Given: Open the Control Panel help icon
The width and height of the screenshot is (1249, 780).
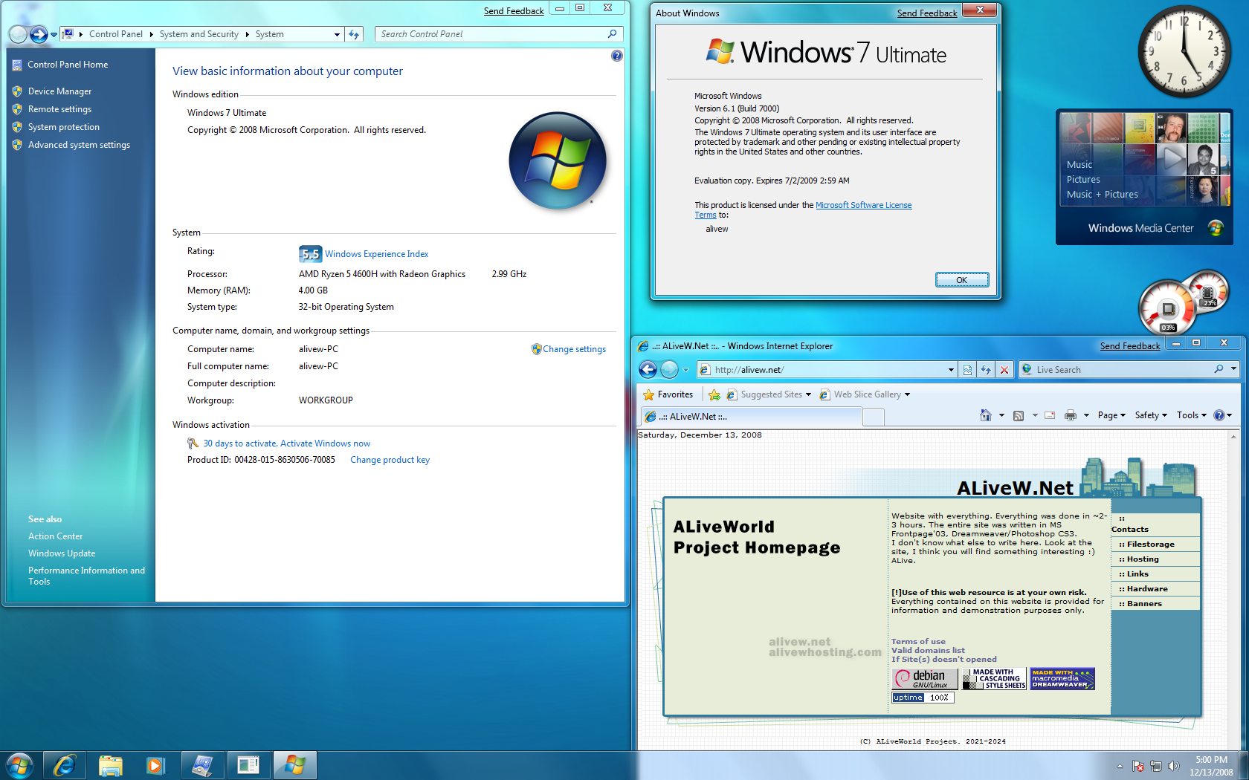Looking at the screenshot, I should point(616,56).
